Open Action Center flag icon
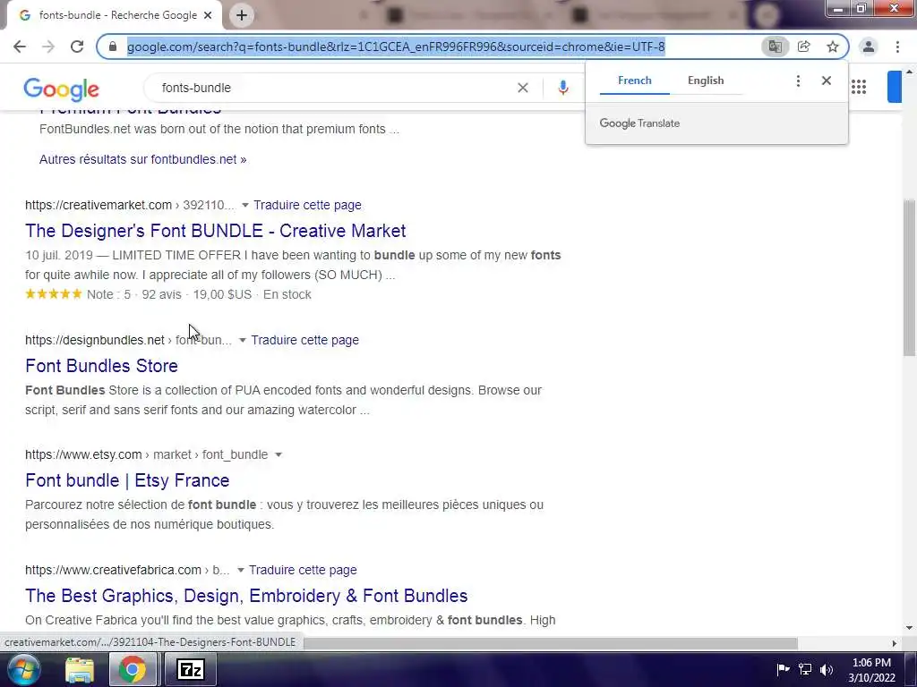This screenshot has height=687, width=917. click(x=783, y=669)
